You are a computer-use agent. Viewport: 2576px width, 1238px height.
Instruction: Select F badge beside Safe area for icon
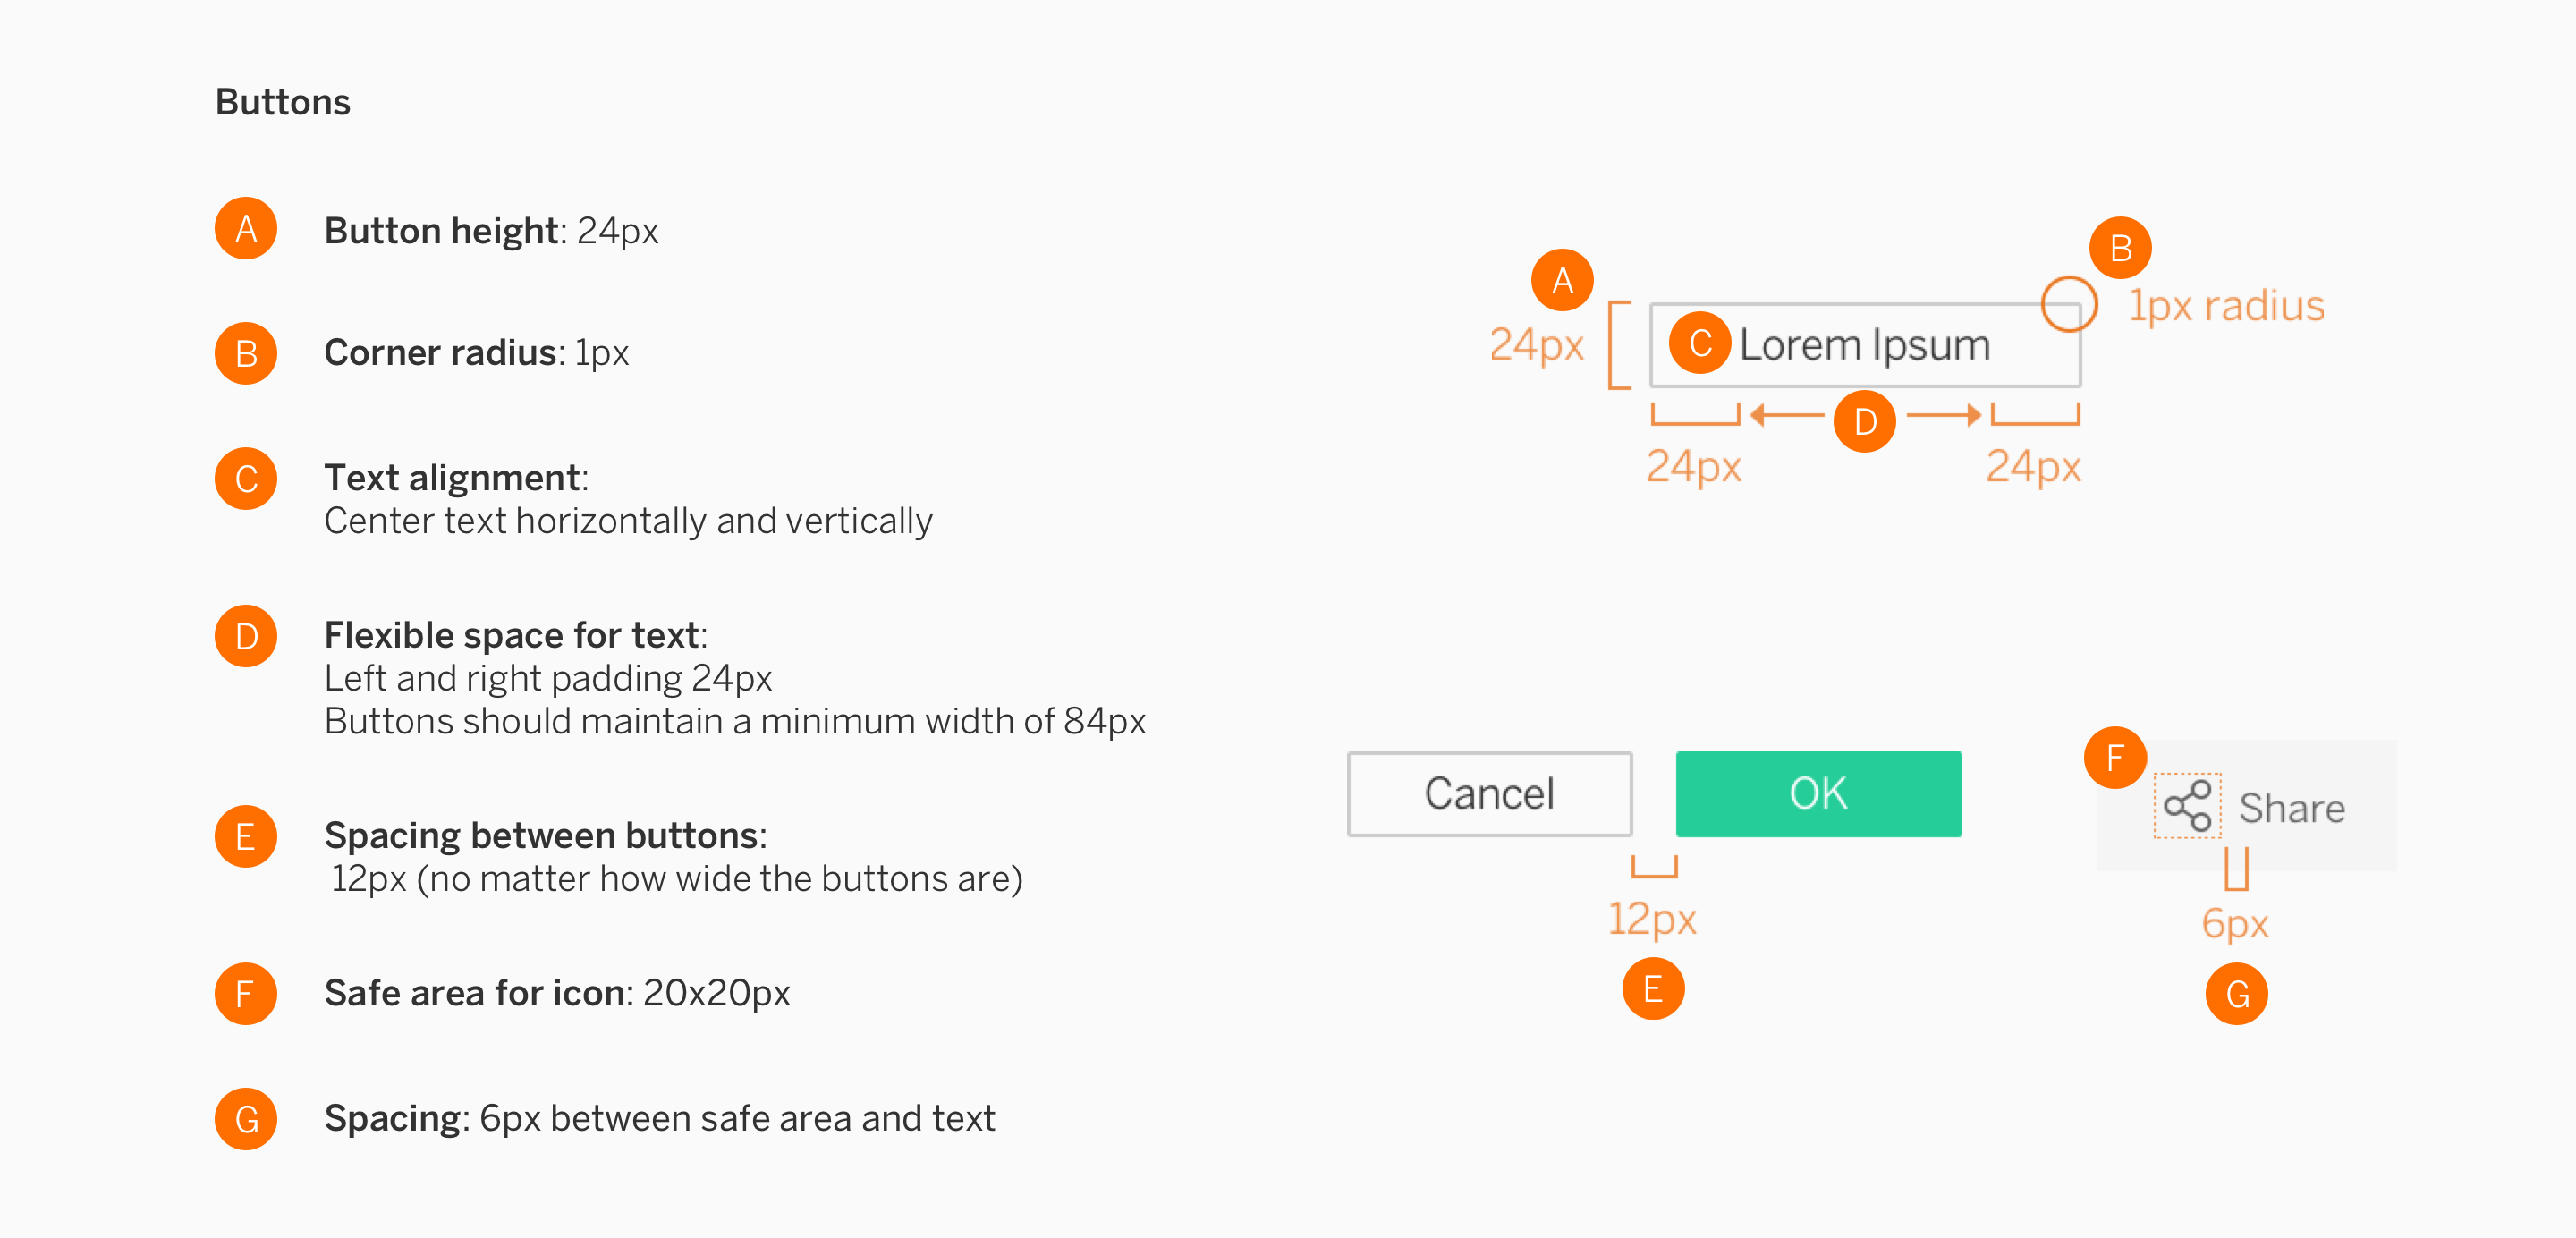pyautogui.click(x=246, y=993)
